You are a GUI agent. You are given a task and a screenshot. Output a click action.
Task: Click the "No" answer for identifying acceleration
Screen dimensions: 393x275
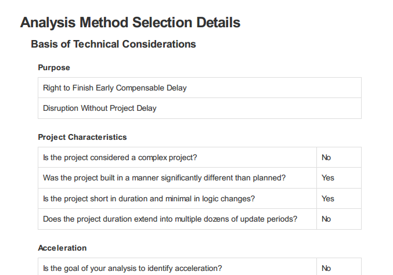[x=326, y=268]
